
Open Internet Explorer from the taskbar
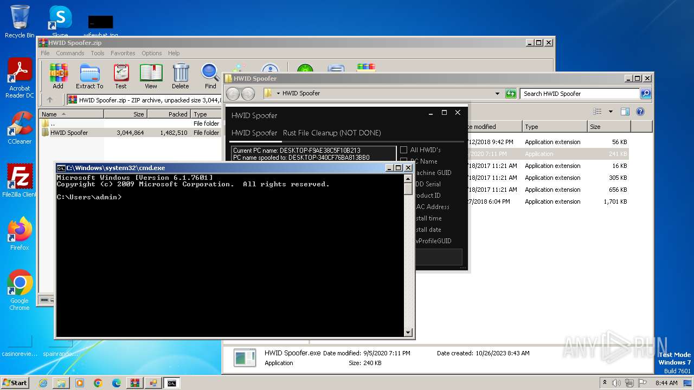click(x=43, y=383)
